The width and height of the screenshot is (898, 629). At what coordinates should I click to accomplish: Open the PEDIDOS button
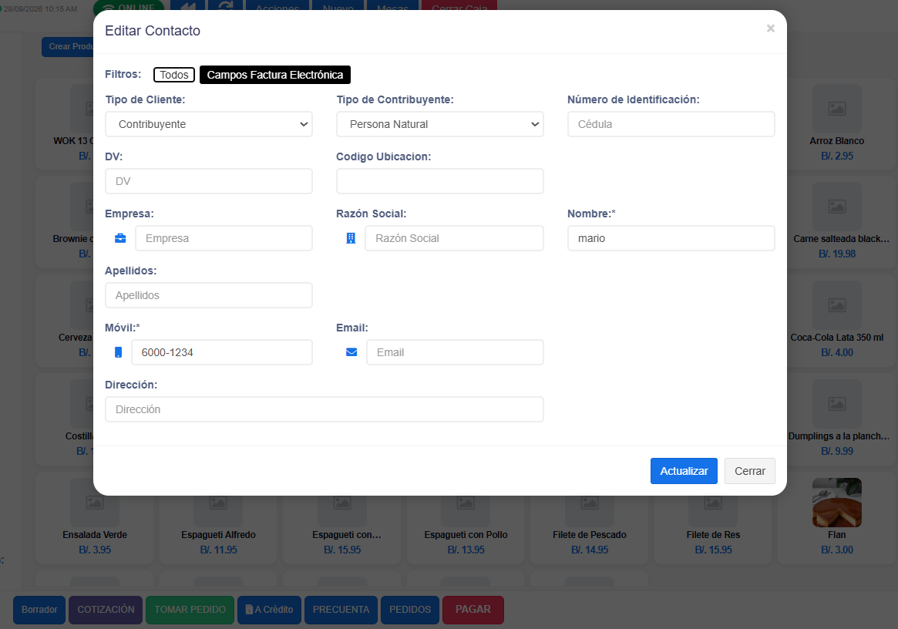[x=410, y=610]
